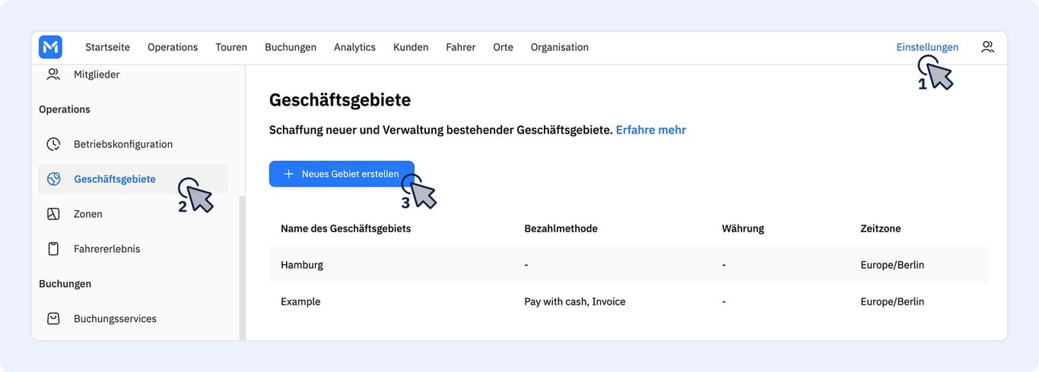Follow the Erfahre mehr link
The width and height of the screenshot is (1039, 372).
point(651,130)
